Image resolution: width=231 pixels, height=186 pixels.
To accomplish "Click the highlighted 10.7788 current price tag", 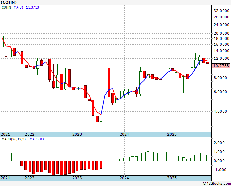I will pos(221,66).
